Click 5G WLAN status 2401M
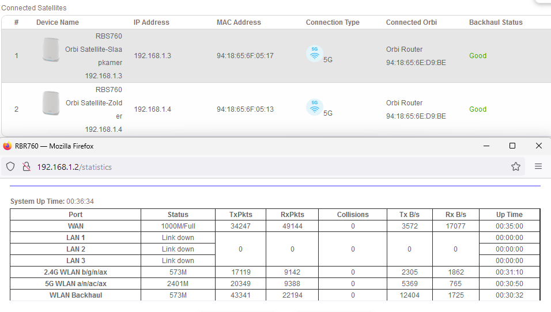Image resolution: width=551 pixels, height=312 pixels. (178, 284)
